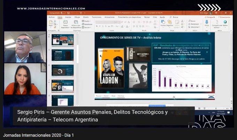Click the slideshow view icon in status bar
The image size is (237, 140).
pos(204,108)
